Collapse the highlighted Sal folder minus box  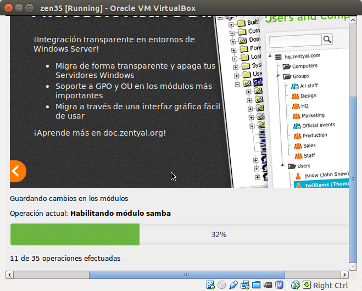237,85
